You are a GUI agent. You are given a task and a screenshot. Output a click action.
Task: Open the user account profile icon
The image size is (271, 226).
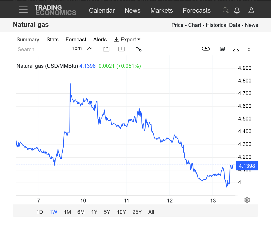(251, 10)
